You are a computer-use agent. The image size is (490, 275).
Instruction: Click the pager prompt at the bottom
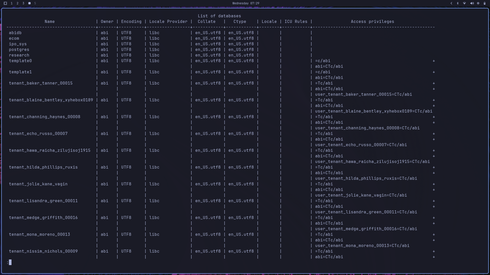pos(8,262)
